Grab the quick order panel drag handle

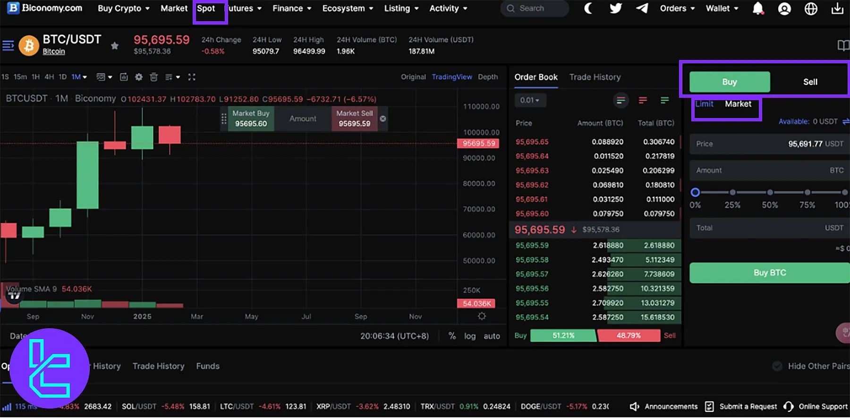coord(224,119)
